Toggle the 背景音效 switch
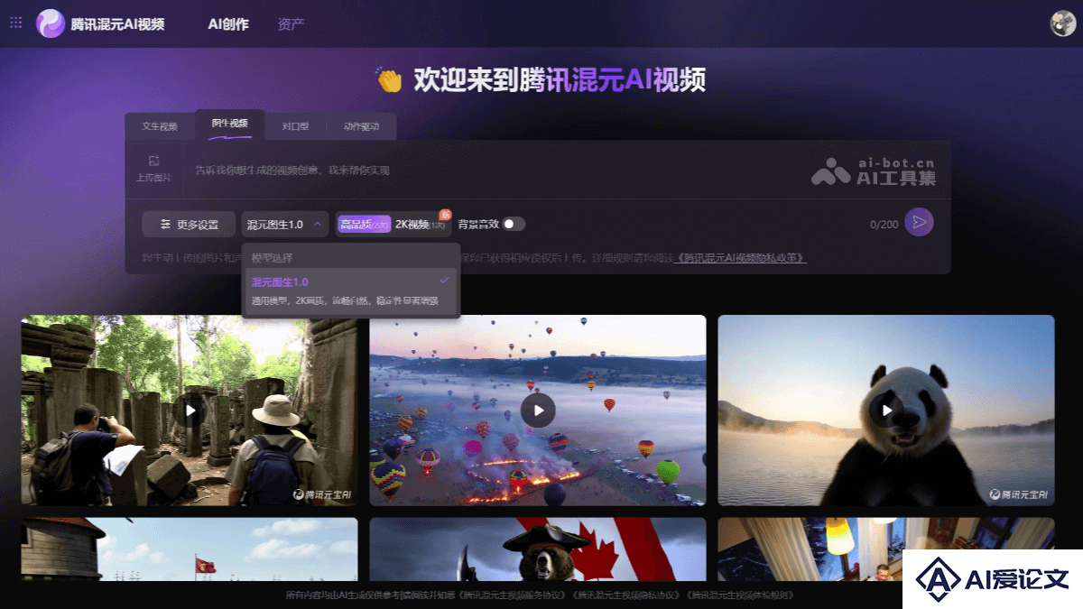1083x609 pixels. [514, 224]
